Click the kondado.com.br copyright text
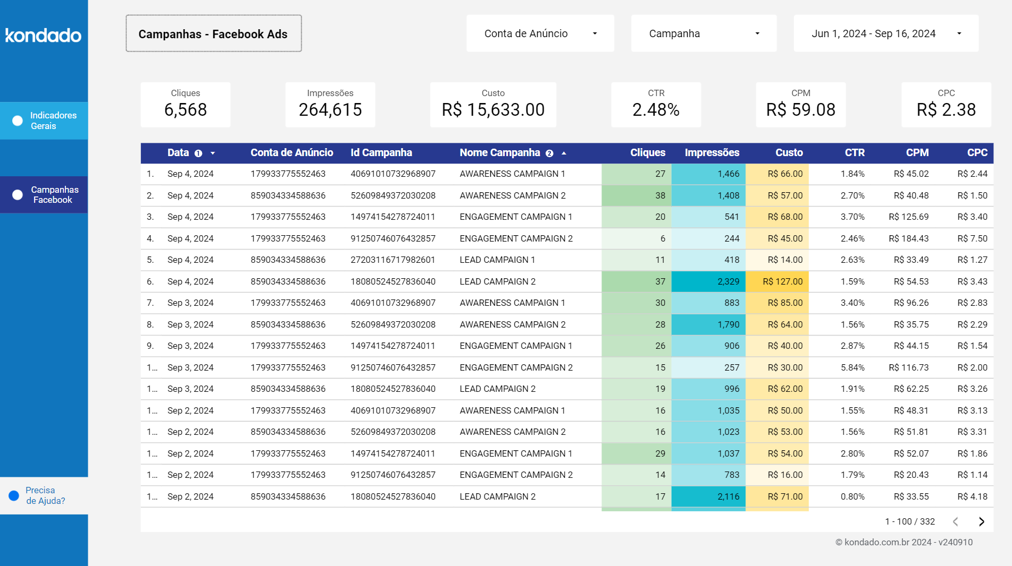The image size is (1012, 566). point(904,542)
